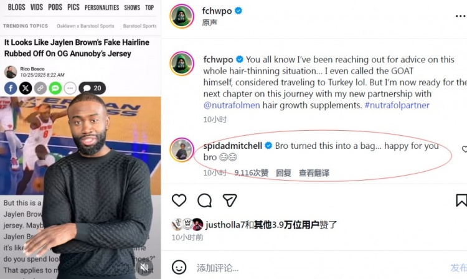Image resolution: width=467 pixels, height=279 pixels.
Task: Share article via green message icon
Action: tap(55, 88)
